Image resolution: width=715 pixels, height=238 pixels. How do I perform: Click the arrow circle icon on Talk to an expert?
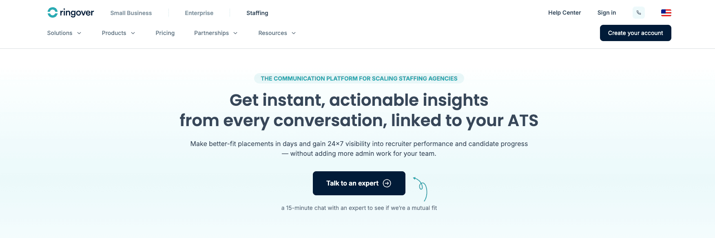click(x=387, y=183)
